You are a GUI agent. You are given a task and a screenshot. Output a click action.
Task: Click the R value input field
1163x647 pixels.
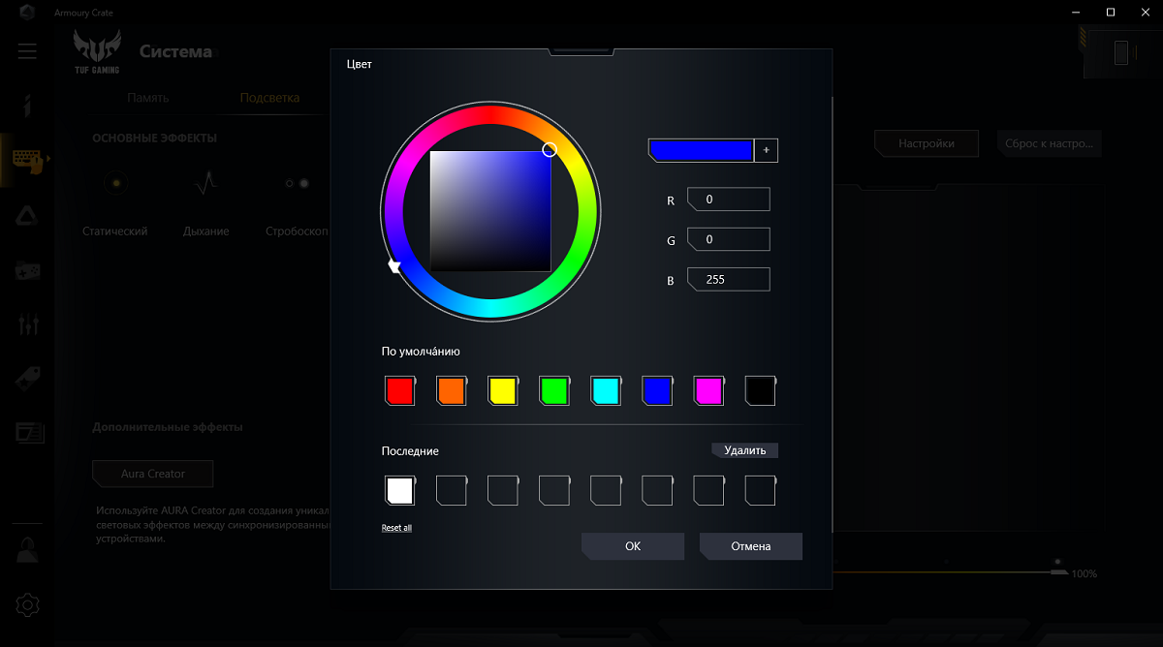pyautogui.click(x=729, y=200)
